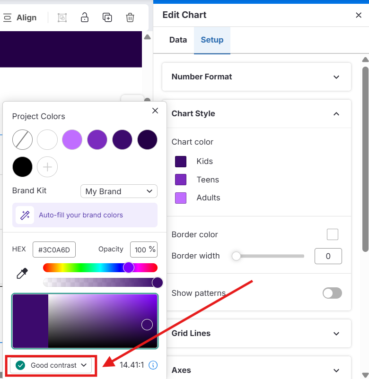Click the eyedropper color picker icon
369x379 pixels.
(x=22, y=274)
